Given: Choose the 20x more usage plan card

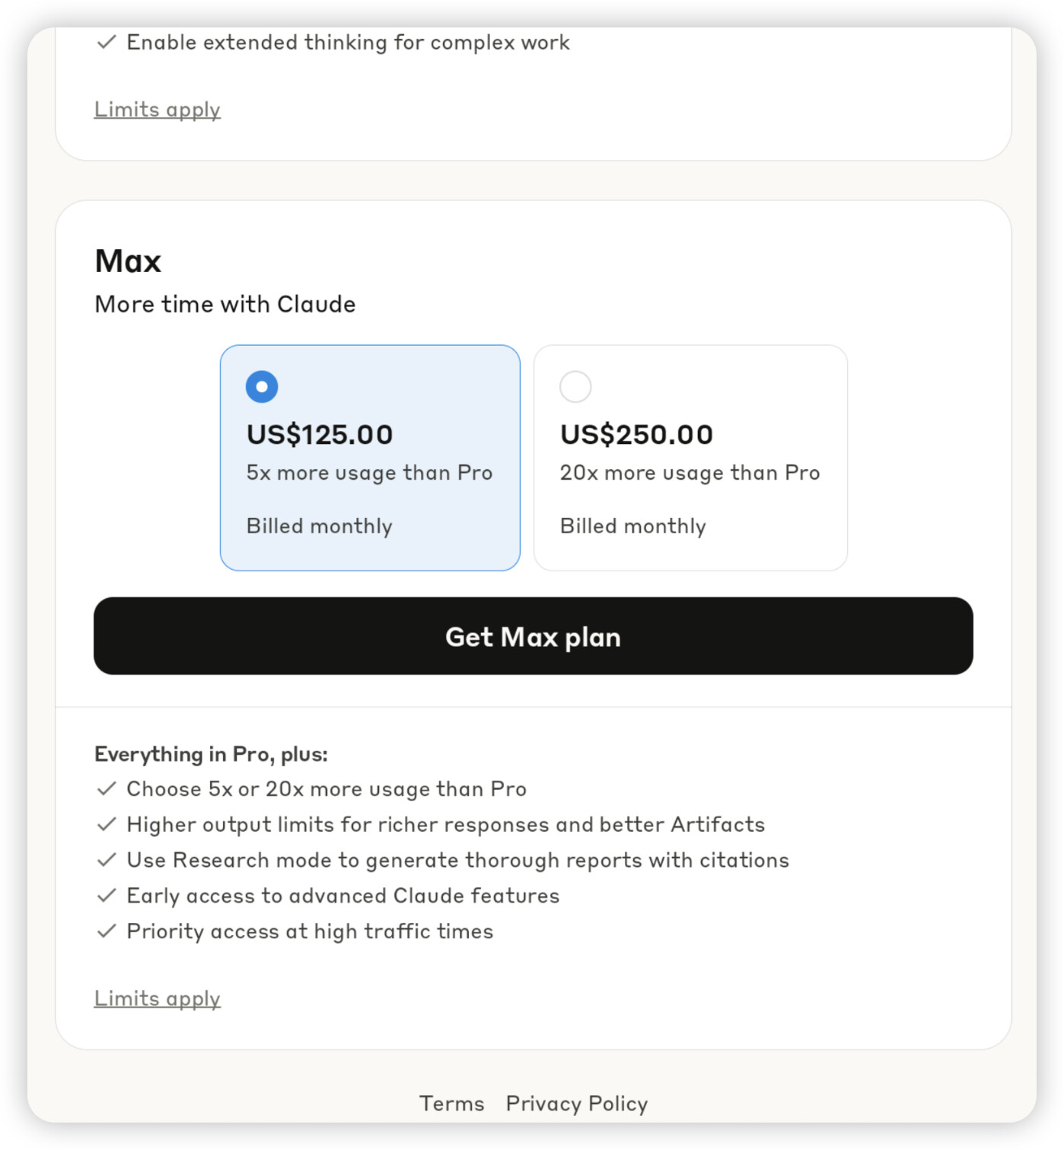Looking at the screenshot, I should (690, 458).
